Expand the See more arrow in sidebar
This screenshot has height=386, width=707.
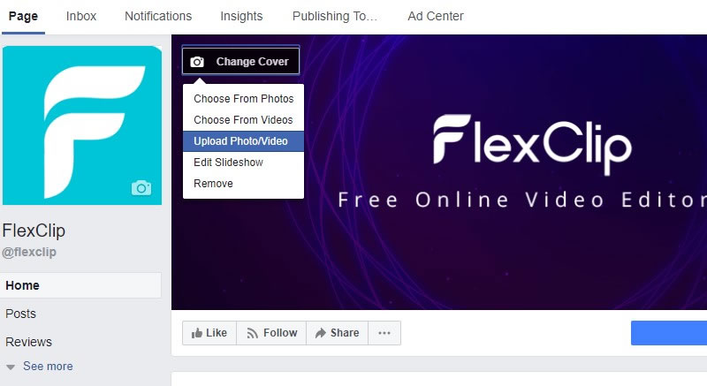click(x=11, y=367)
